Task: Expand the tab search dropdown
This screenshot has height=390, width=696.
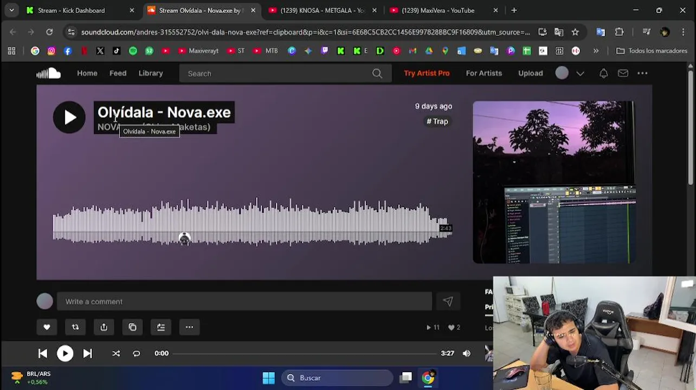Action: click(x=11, y=10)
